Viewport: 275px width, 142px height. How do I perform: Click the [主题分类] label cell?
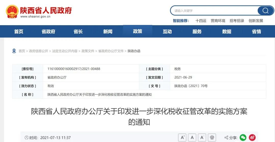[x=155, y=69]
